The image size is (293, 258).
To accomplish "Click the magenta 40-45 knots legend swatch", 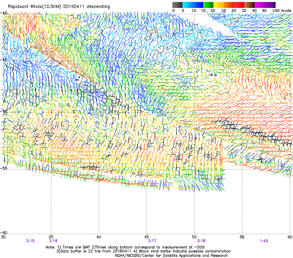I will pyautogui.click(x=260, y=5).
